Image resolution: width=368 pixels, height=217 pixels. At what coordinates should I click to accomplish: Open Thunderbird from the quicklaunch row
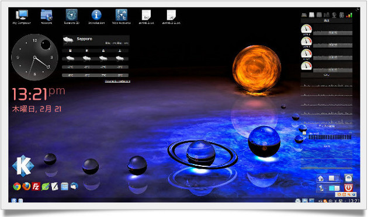coord(74,186)
